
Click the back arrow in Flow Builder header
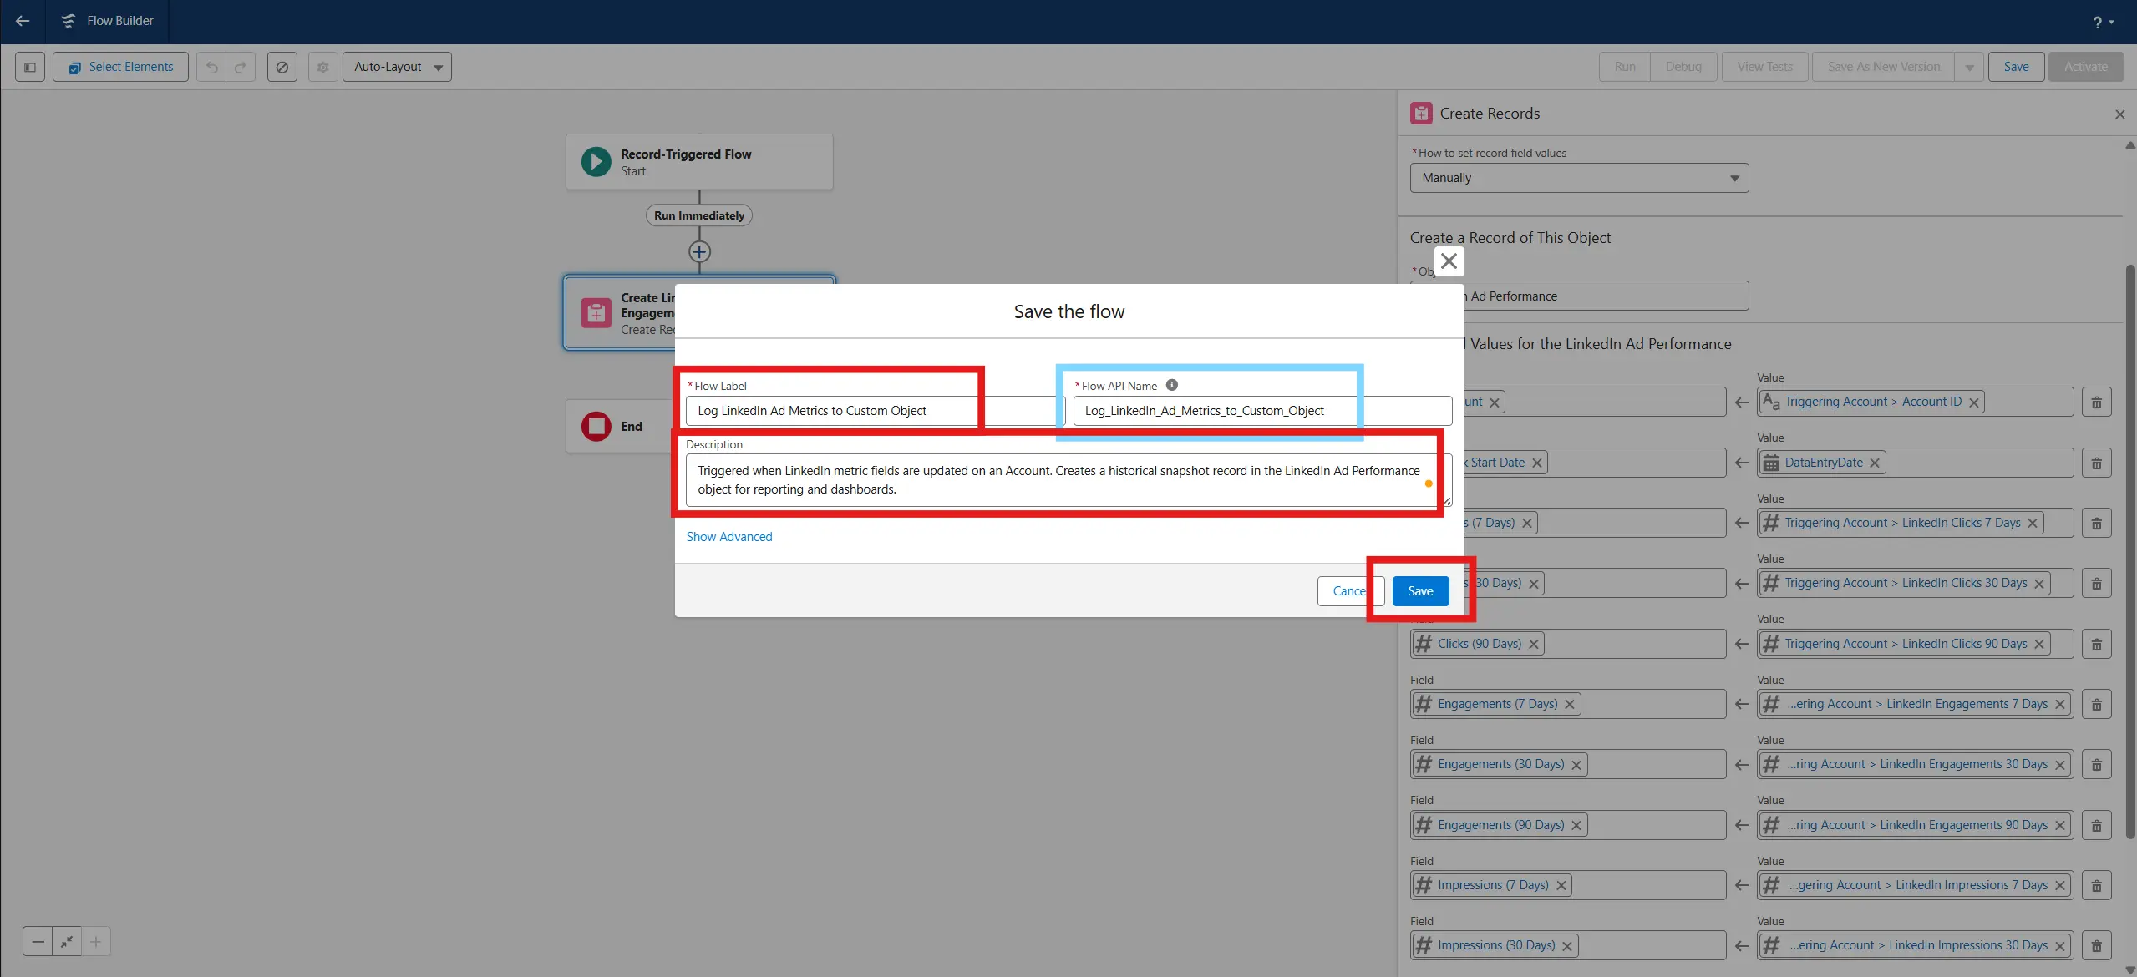click(x=23, y=21)
